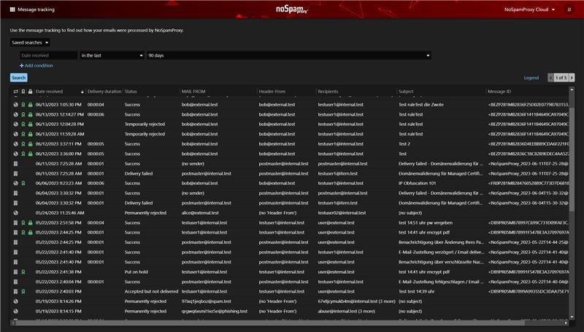Click signature badge of 06/06/2023 9:23:23 AM row
This screenshot has height=332, width=584.
23,183
